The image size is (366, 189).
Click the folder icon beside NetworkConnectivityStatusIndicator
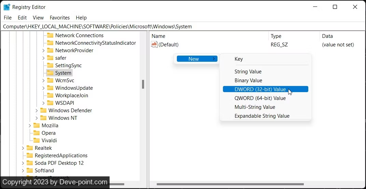click(x=50, y=43)
